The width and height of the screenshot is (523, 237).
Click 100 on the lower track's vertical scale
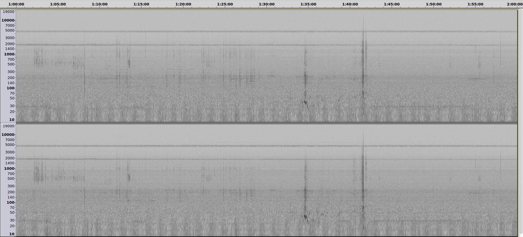[10, 203]
